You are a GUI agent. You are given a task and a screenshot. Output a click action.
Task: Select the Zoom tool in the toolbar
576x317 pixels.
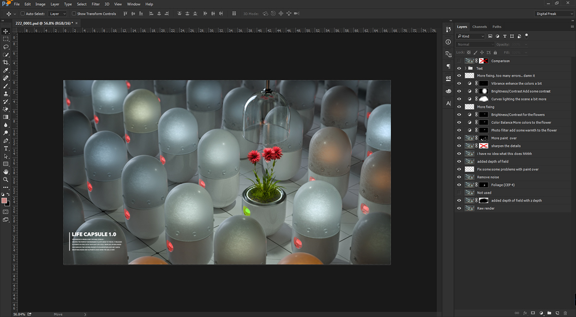pyautogui.click(x=6, y=179)
